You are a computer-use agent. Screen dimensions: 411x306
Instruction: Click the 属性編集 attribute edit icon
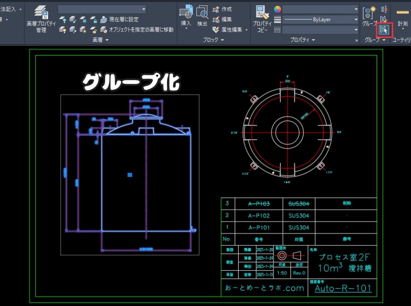click(x=216, y=30)
